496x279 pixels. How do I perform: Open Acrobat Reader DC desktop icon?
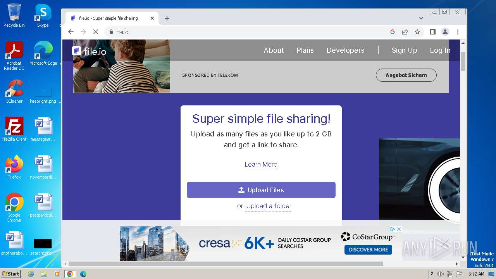(14, 56)
